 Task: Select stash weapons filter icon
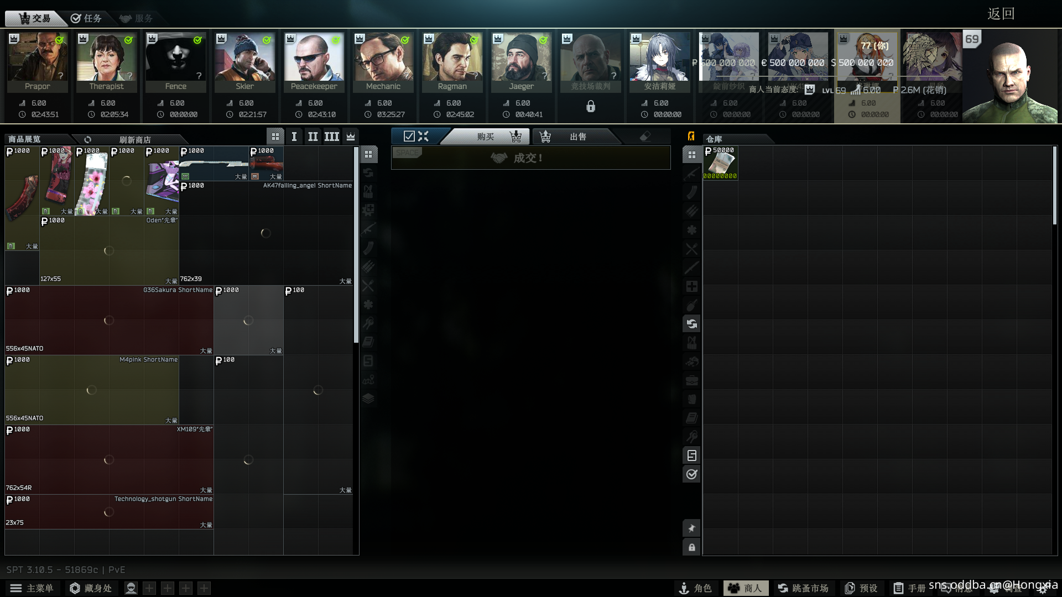(x=691, y=174)
